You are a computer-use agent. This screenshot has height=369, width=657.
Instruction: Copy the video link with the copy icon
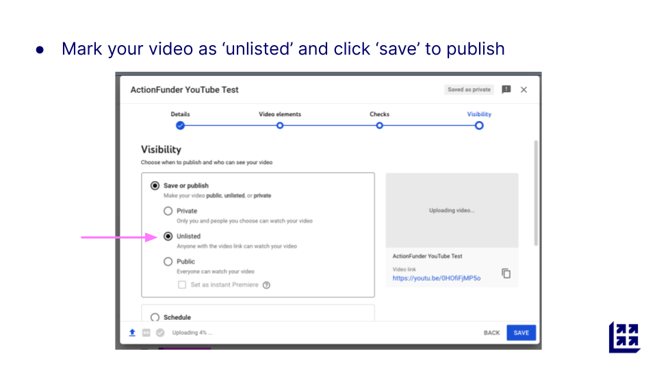506,273
